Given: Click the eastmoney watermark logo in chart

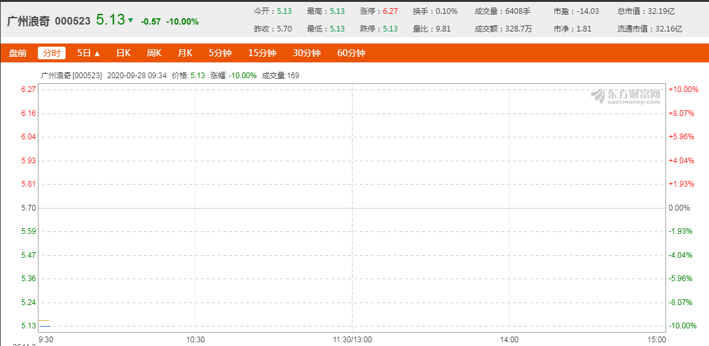Looking at the screenshot, I should click(627, 96).
